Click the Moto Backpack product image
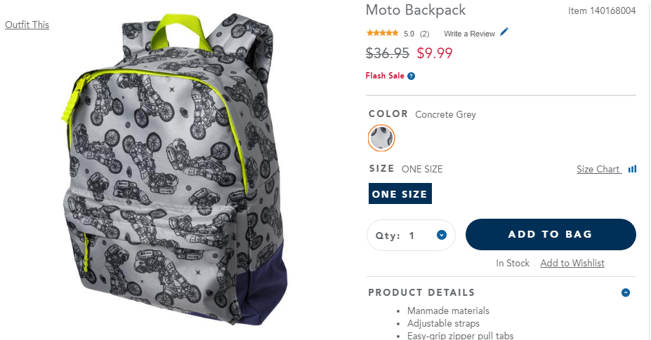Image resolution: width=651 pixels, height=340 pixels. click(174, 170)
